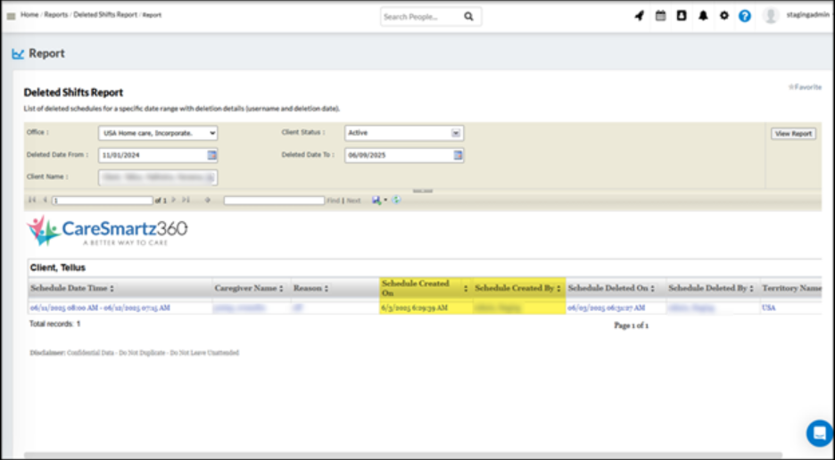835x460 pixels.
Task: Click the Find link
Action: pyautogui.click(x=333, y=201)
